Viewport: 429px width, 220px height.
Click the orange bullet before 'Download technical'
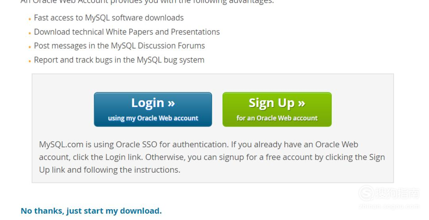point(29,33)
